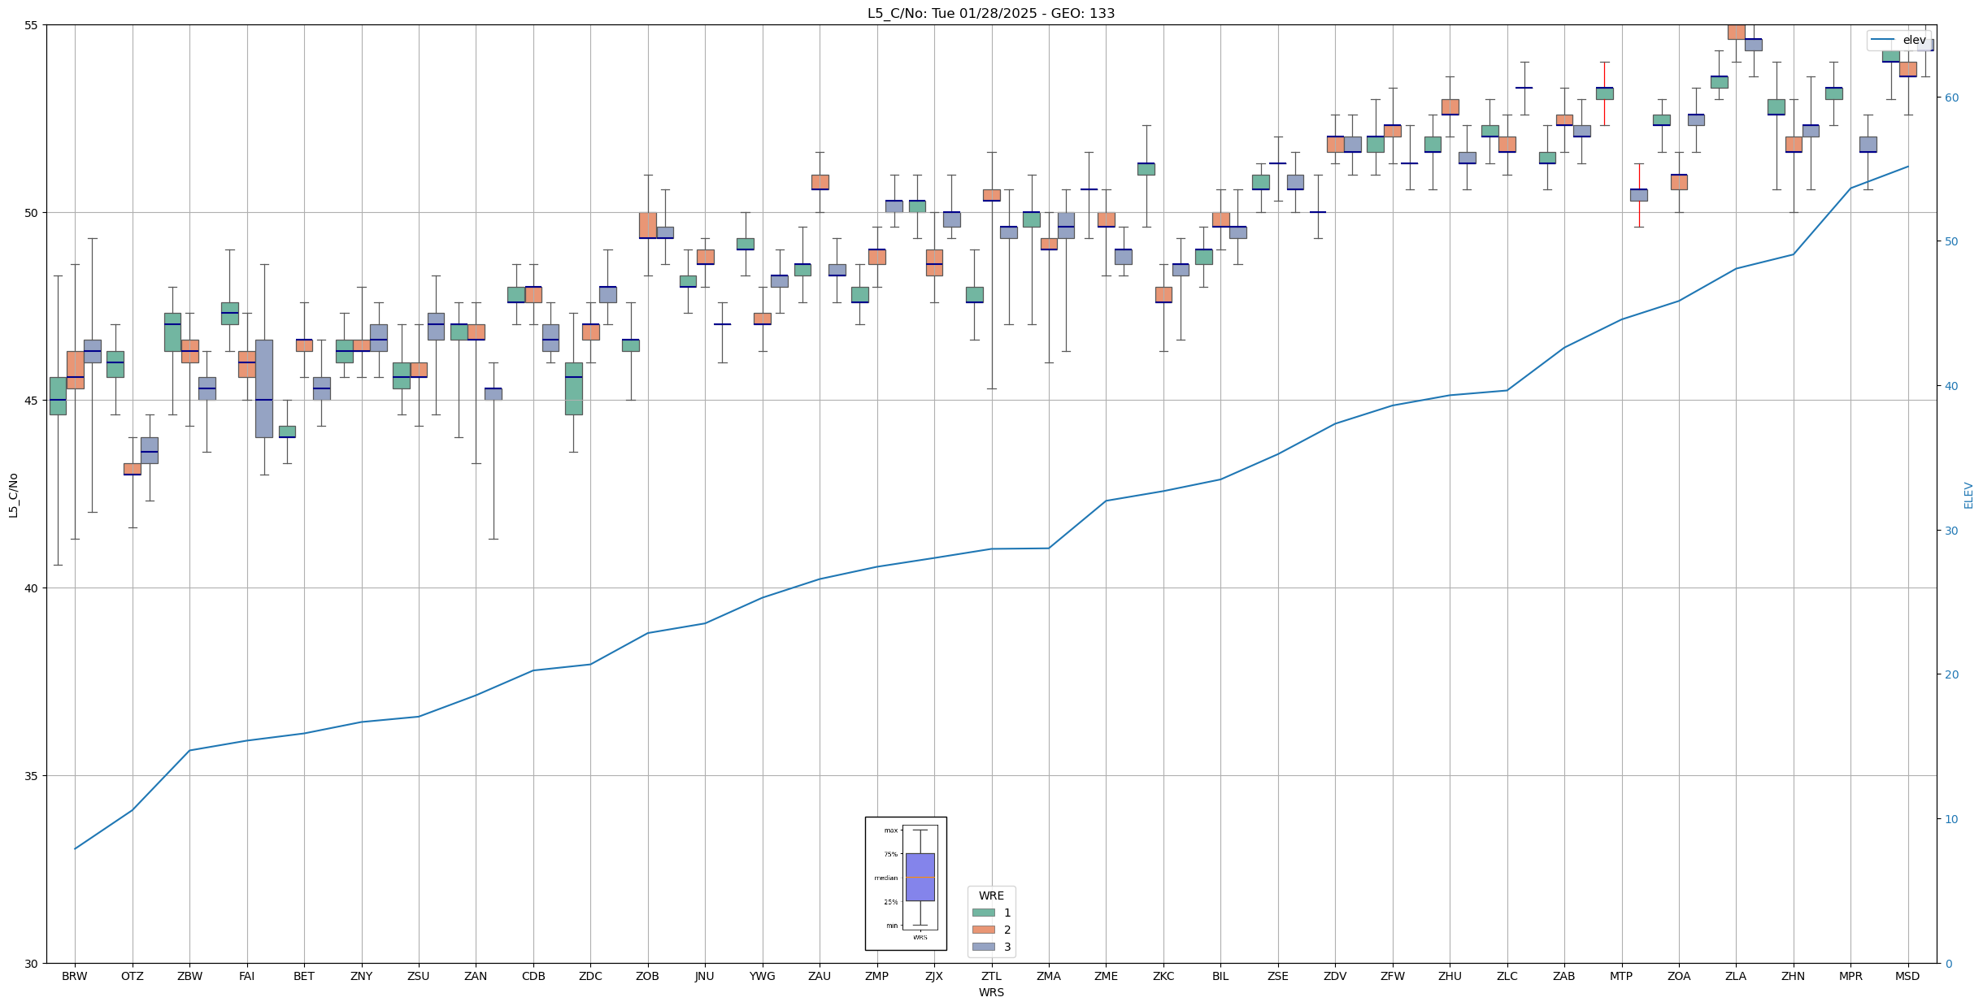The height and width of the screenshot is (1006, 1983).
Task: Click the MTP station tick label
Action: (1621, 976)
